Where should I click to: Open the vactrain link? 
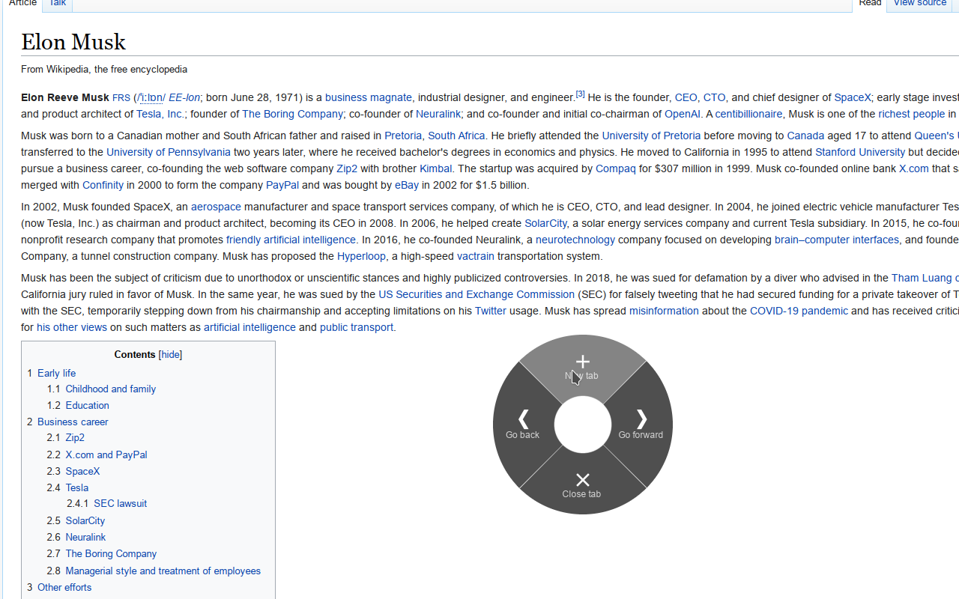tap(476, 256)
